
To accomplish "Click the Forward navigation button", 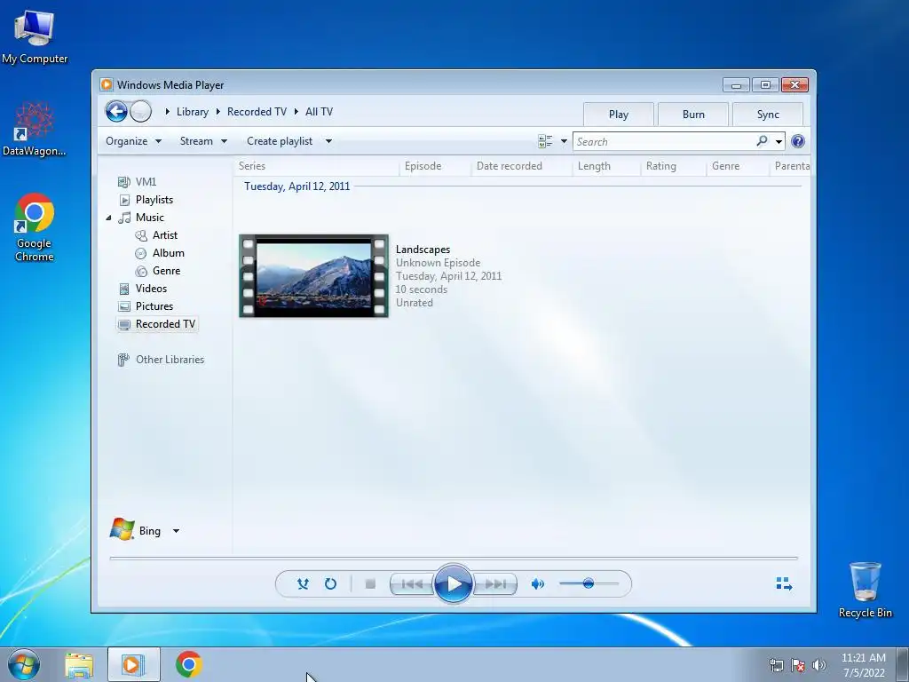I will click(x=141, y=111).
